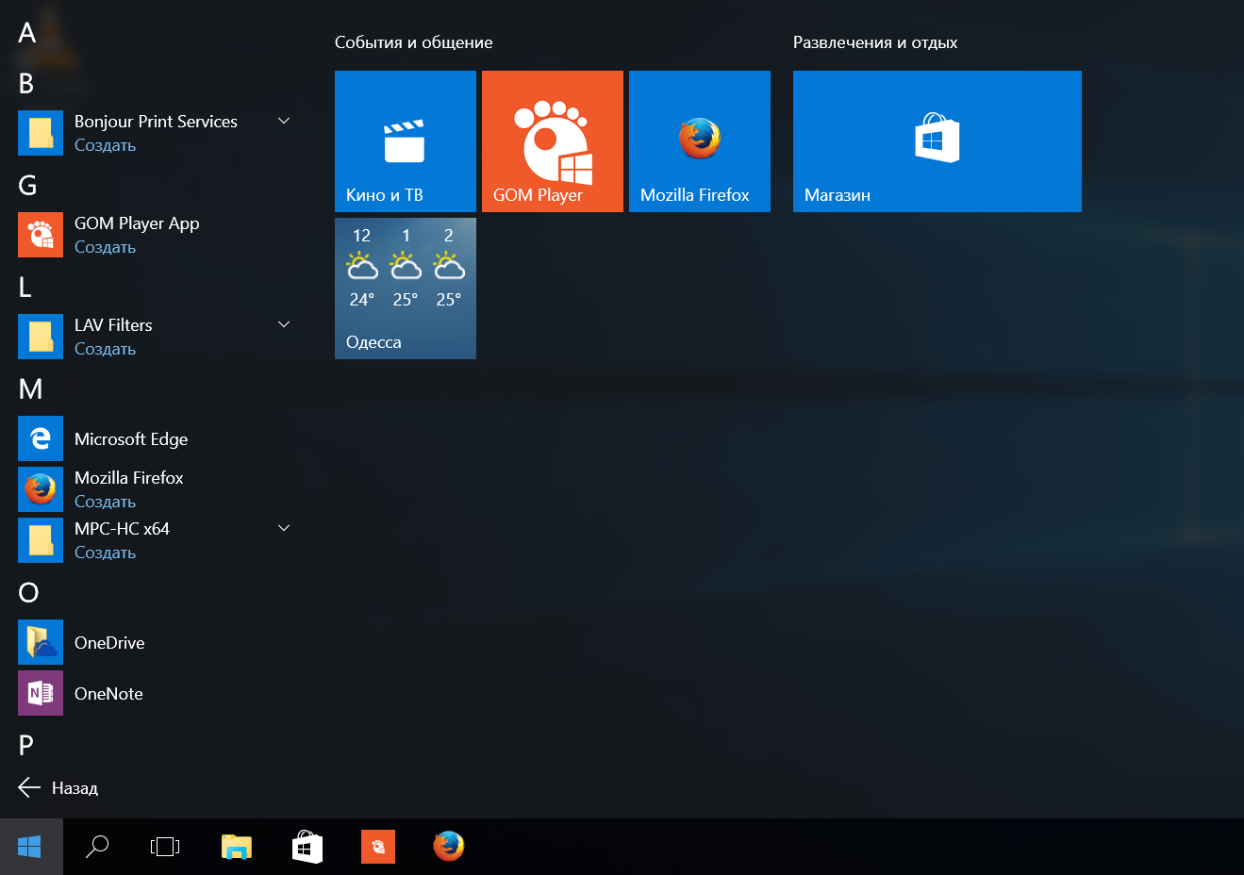Jump to letter O section header
The image size is (1244, 875).
28,593
